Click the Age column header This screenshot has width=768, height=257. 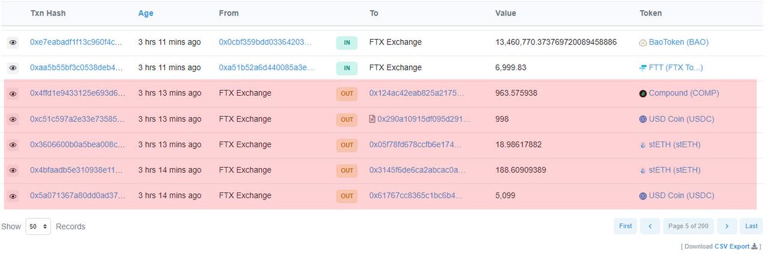point(146,13)
